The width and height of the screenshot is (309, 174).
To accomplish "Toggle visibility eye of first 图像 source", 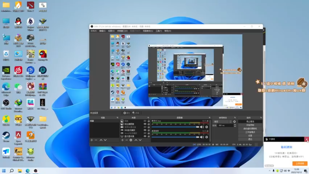I will [145, 121].
